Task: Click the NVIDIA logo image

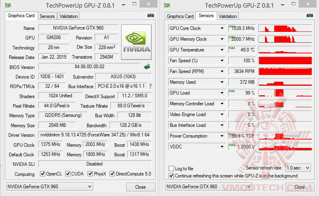Action: (136, 42)
